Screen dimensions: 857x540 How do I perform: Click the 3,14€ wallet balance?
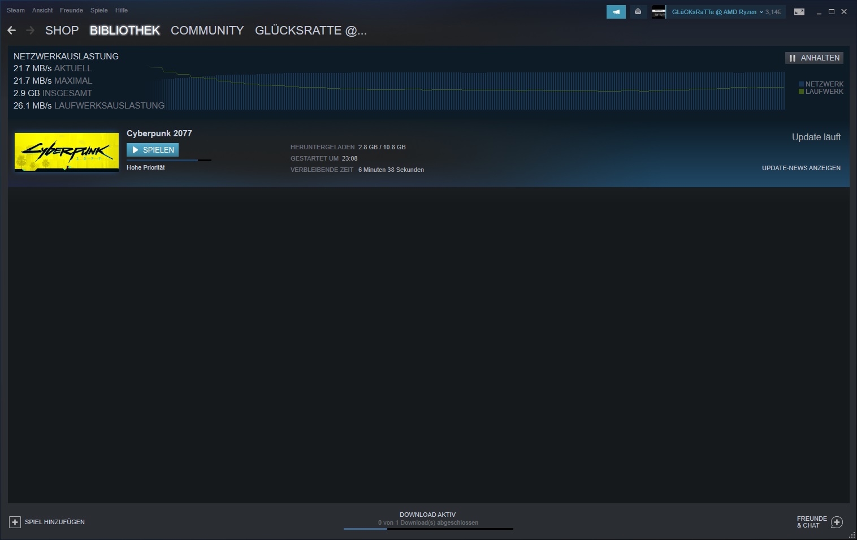pos(773,12)
